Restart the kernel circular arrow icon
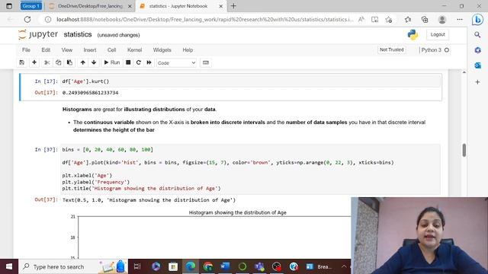The image size is (488, 274). coord(139,62)
